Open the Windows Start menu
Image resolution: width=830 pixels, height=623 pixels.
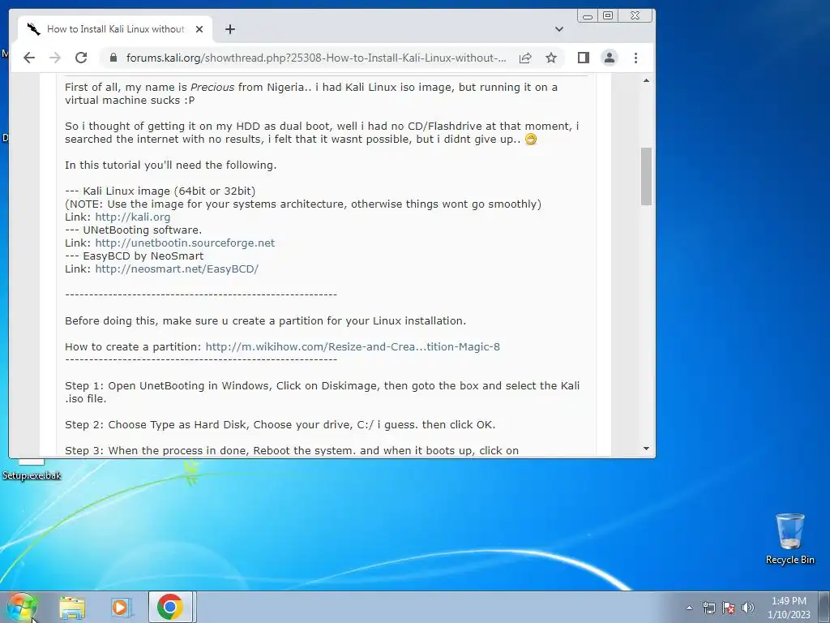point(21,607)
